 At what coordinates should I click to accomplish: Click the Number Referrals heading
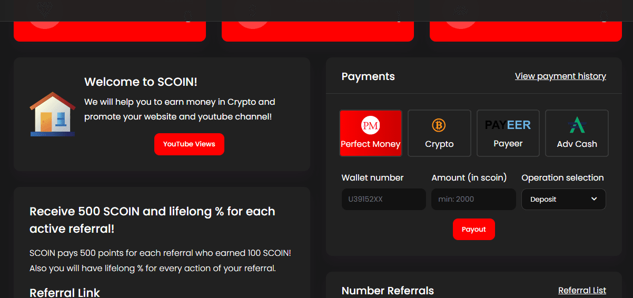click(x=388, y=291)
